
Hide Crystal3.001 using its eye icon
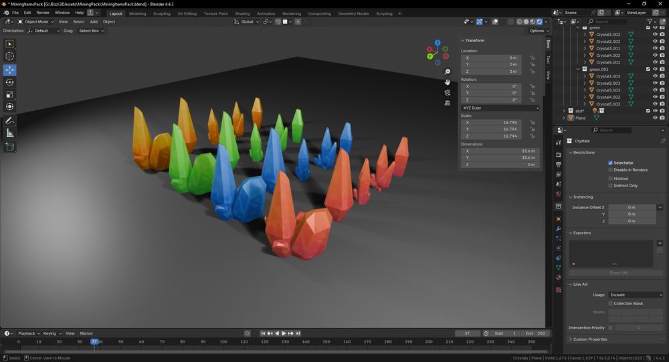click(655, 48)
